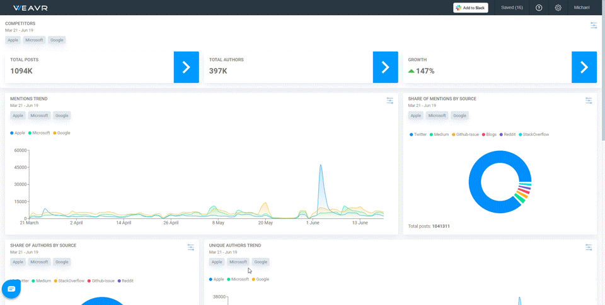Click the 'Total posts: 1041311' text
The width and height of the screenshot is (605, 305).
429,226
